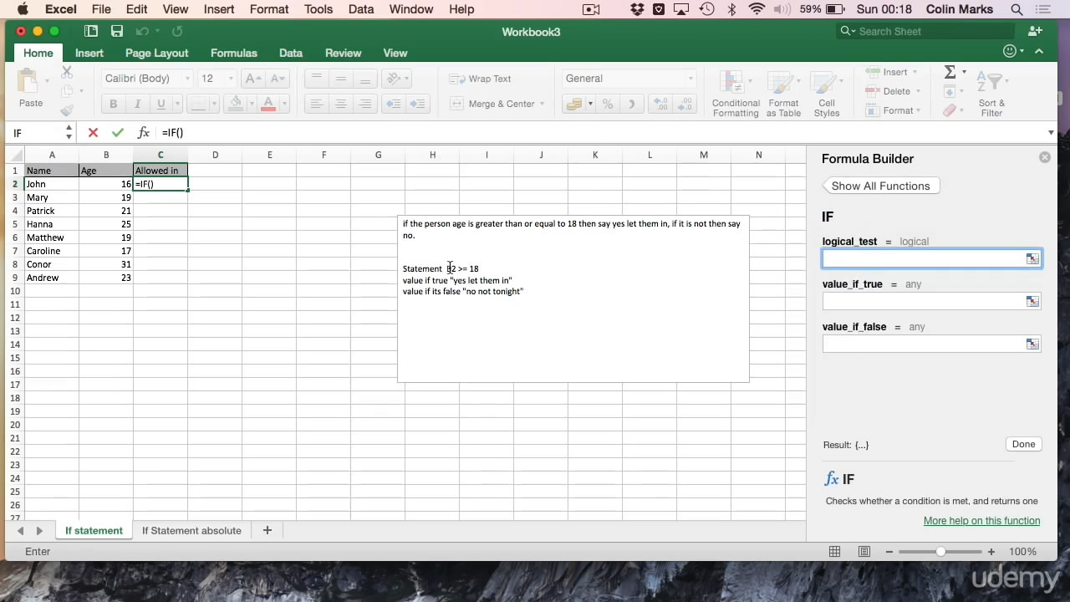
Task: Open the Format menu in menu bar
Action: (x=269, y=9)
